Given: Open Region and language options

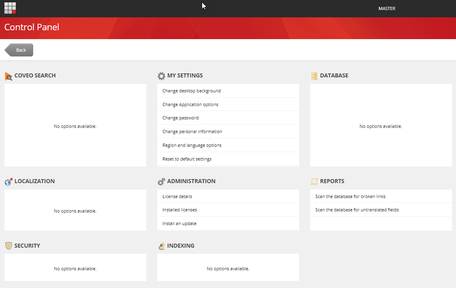Looking at the screenshot, I should coord(192,145).
